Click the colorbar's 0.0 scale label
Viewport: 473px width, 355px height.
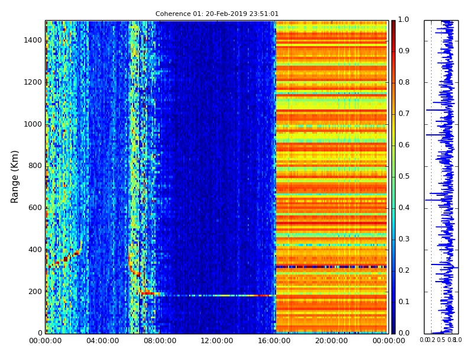[x=404, y=333]
